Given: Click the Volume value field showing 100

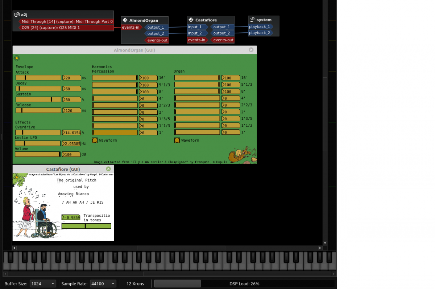Looking at the screenshot, I should click(71, 154).
